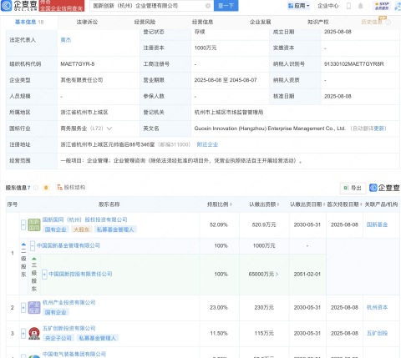Collapse the 中国国新基金管理有限公司 row
This screenshot has width=401, height=358.
(x=33, y=245)
